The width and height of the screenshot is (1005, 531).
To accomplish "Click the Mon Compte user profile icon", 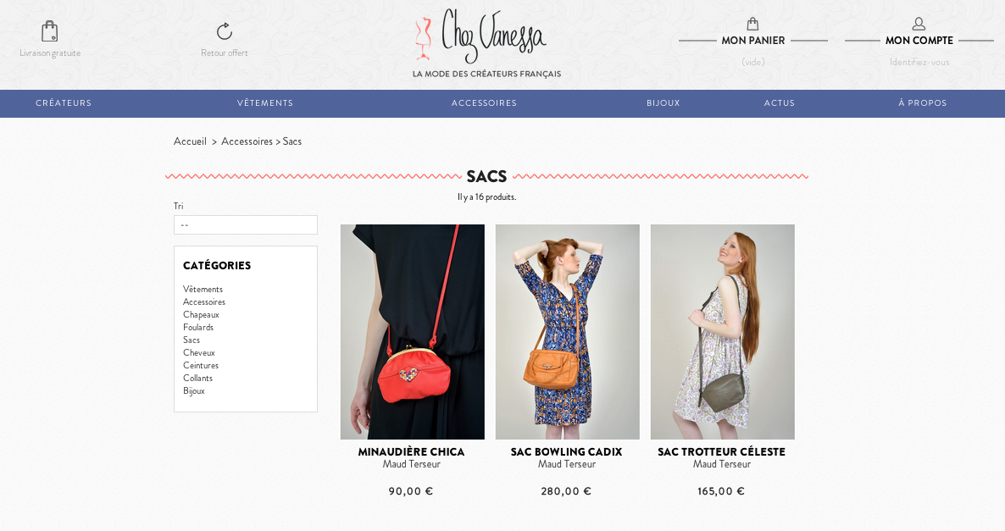I will coord(919,24).
